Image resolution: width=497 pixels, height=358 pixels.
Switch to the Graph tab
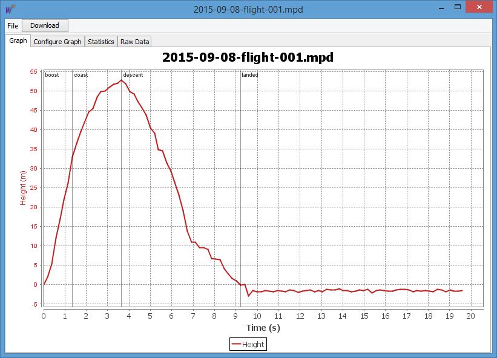point(18,41)
